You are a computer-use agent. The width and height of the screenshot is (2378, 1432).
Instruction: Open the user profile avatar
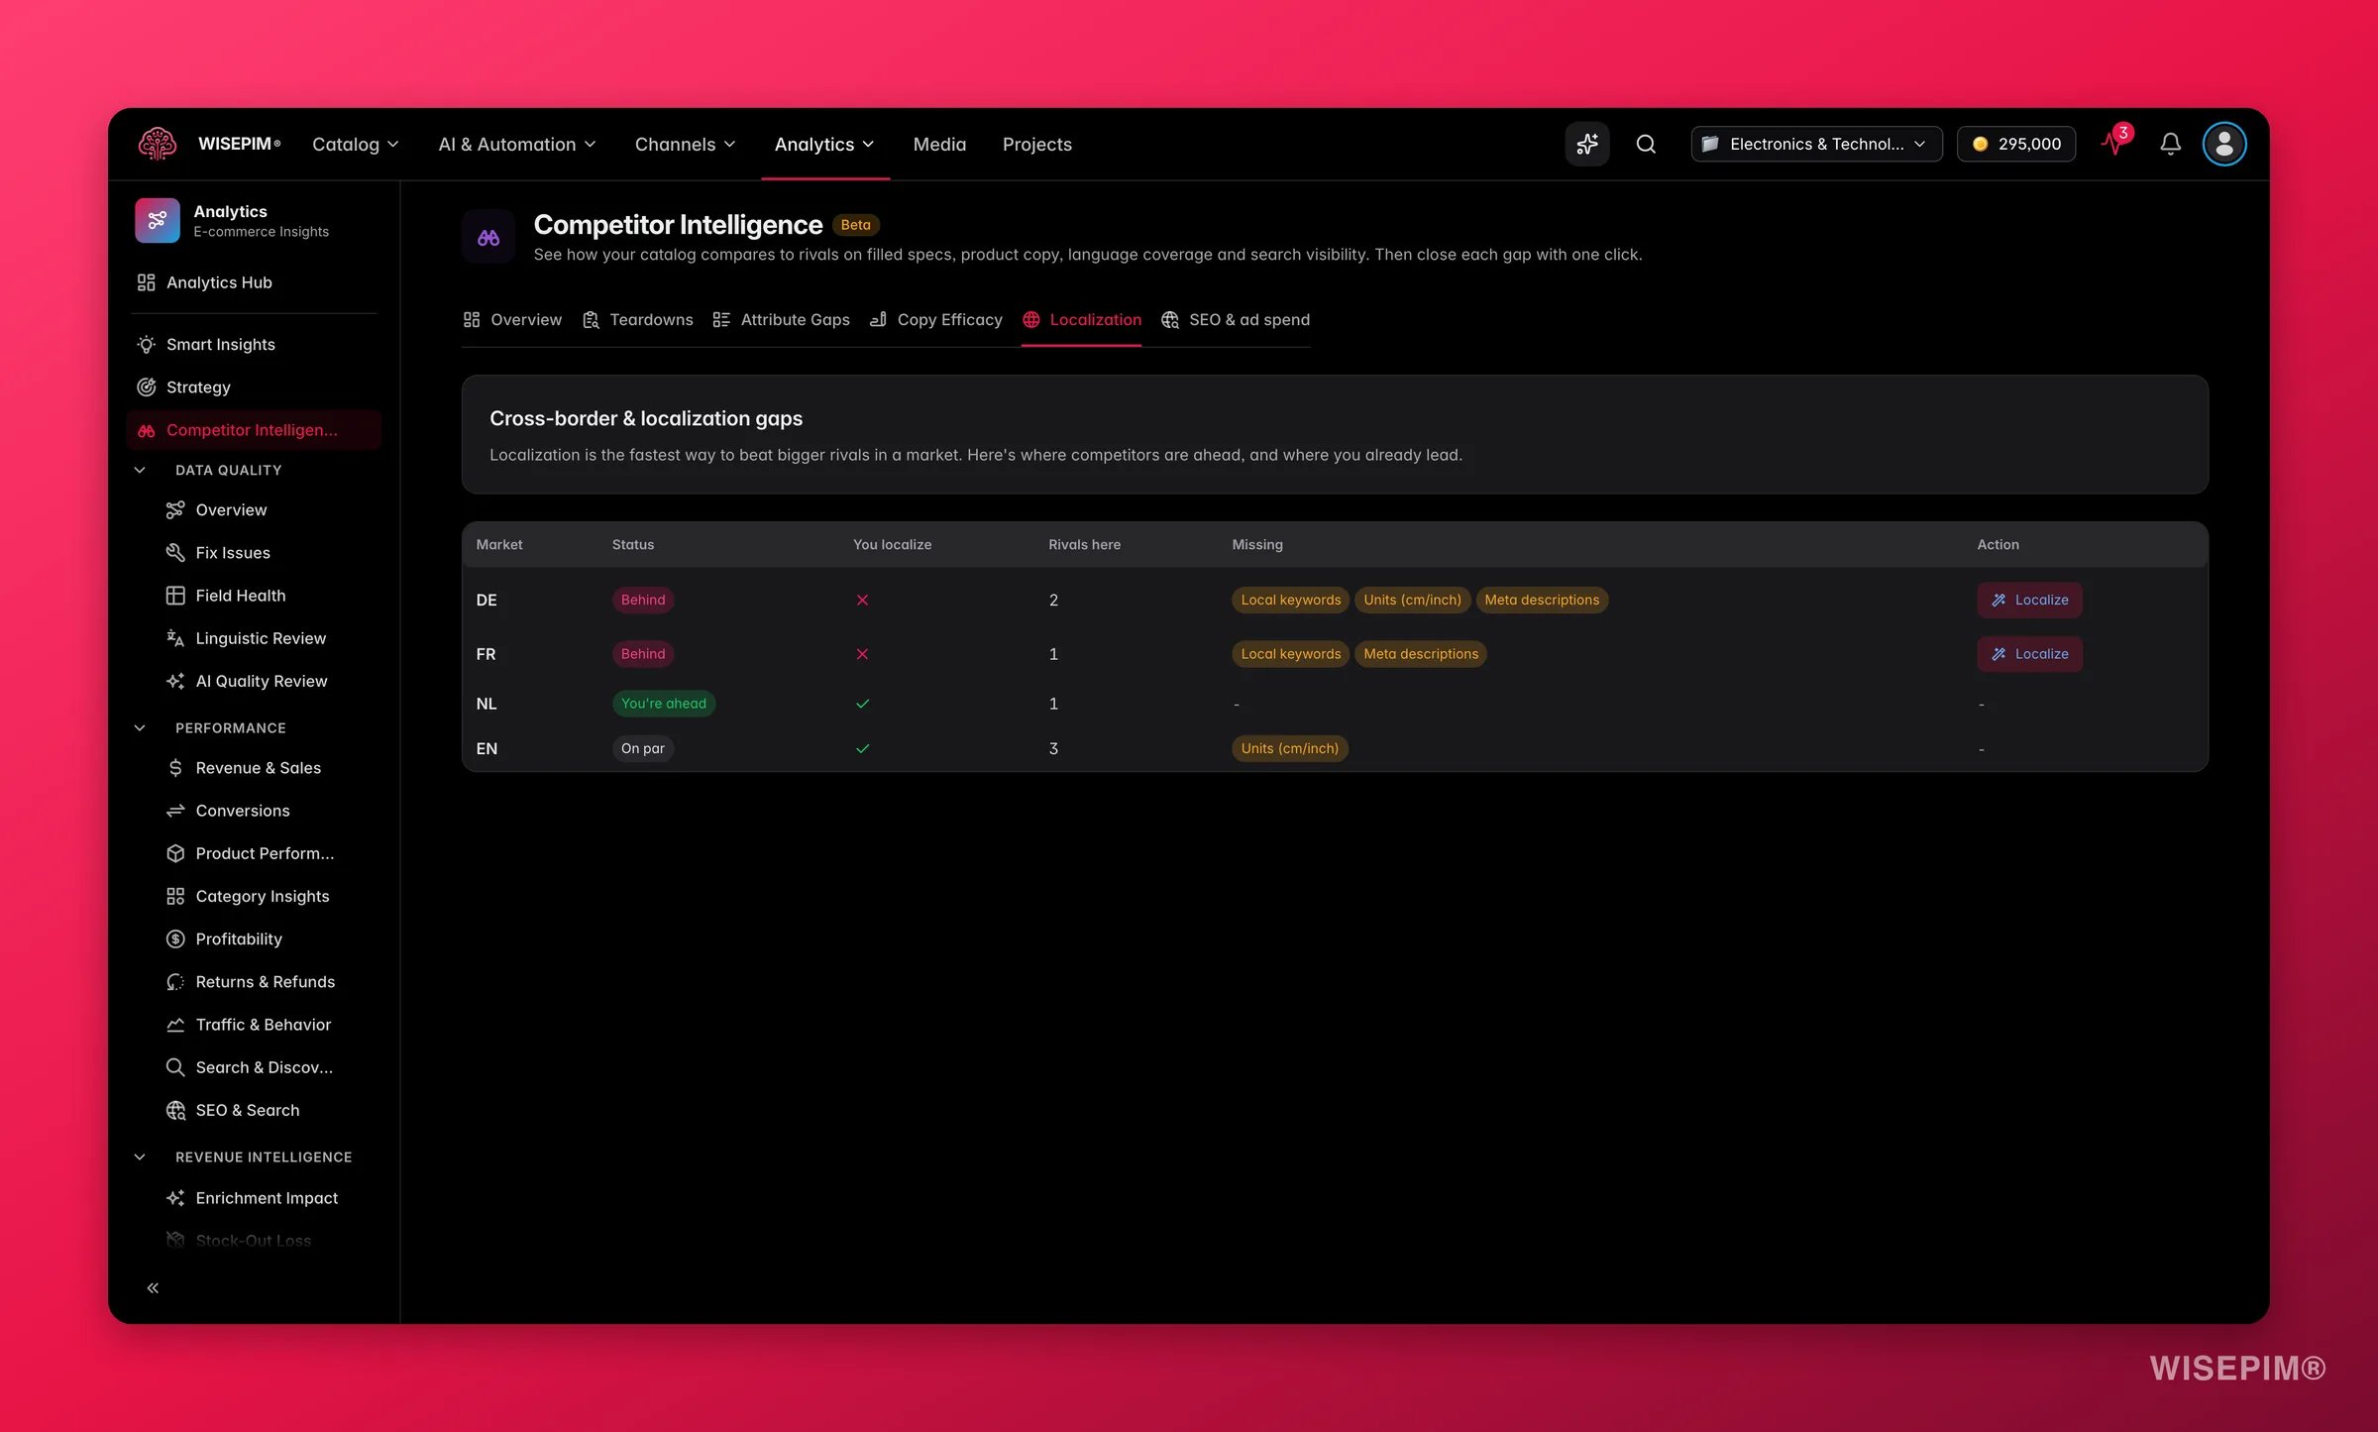(x=2224, y=144)
